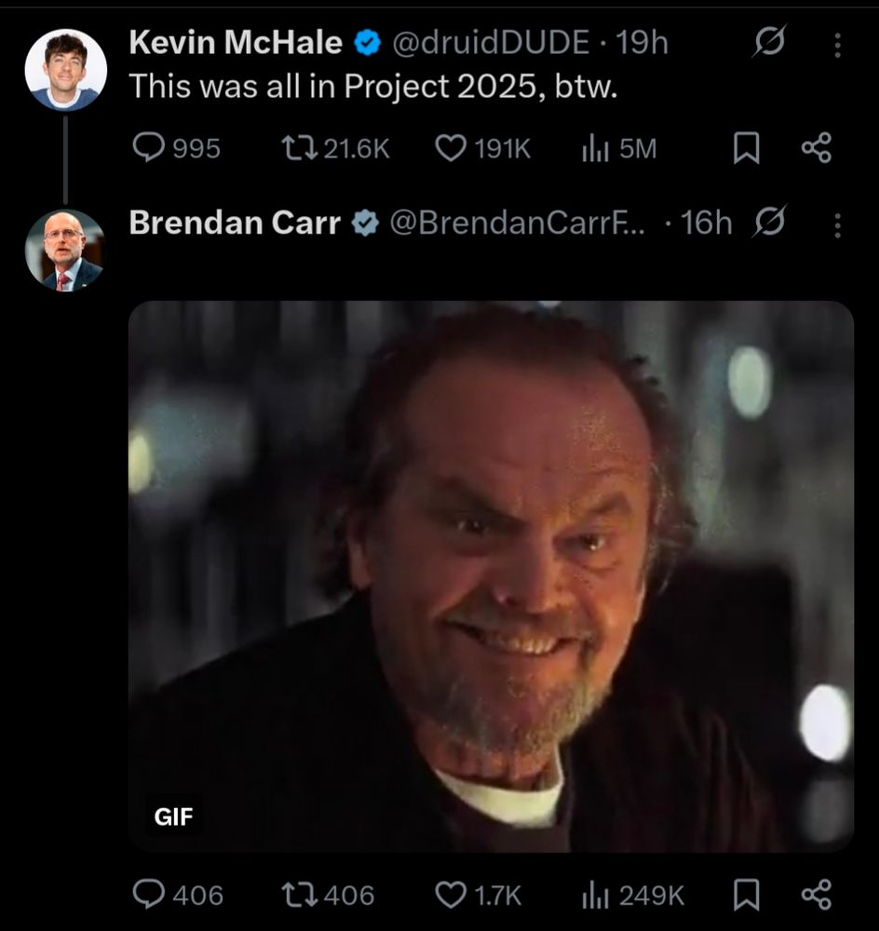The height and width of the screenshot is (931, 879).
Task: Click the verified badge next to Kevin McHale
Action: [366, 41]
